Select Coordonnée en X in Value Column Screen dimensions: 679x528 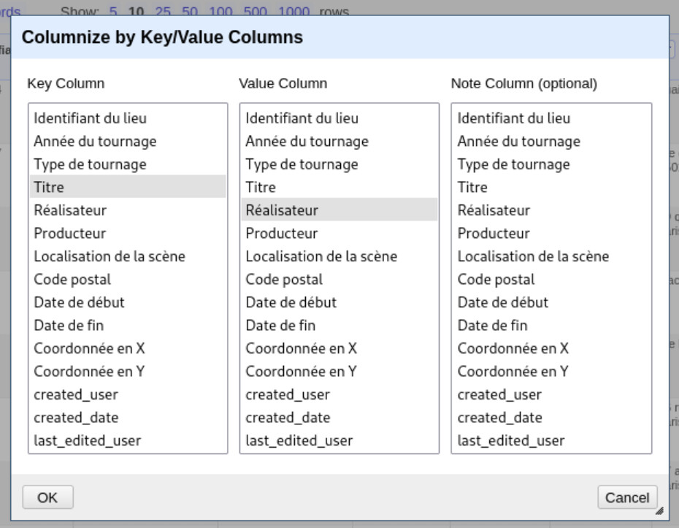[301, 348]
